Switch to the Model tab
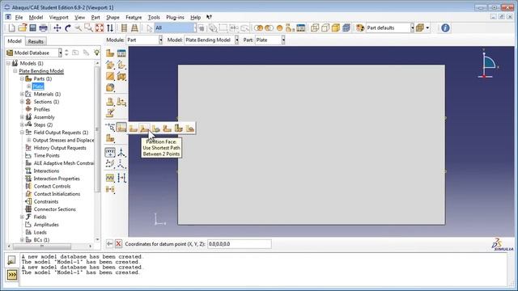The width and height of the screenshot is (518, 291). 15,41
